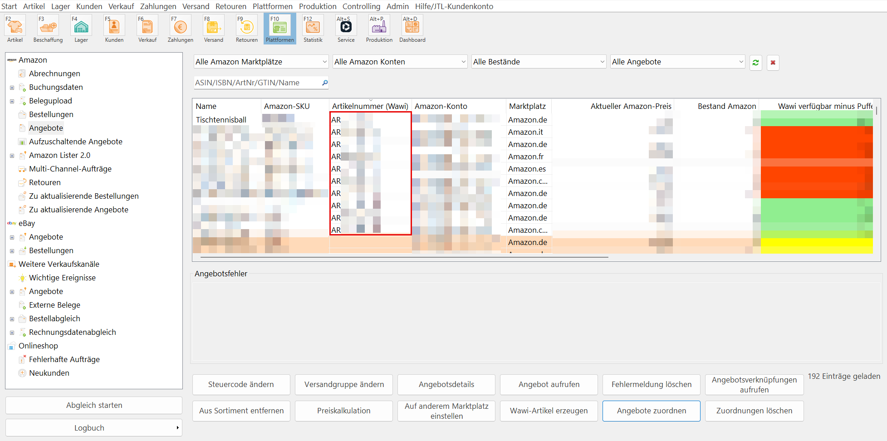
Task: Open the Versand menu in menu bar
Action: [196, 6]
